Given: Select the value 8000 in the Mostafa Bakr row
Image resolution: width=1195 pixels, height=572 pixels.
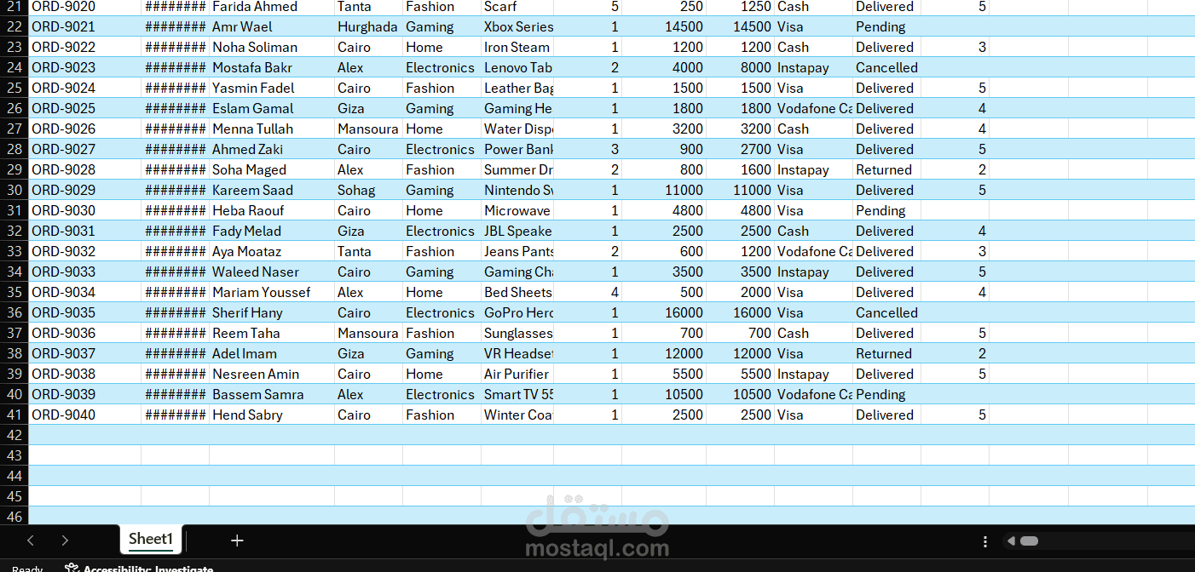Looking at the screenshot, I should coord(740,67).
